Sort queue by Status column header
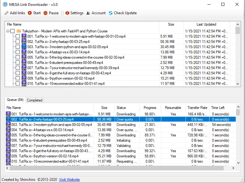The image size is (245, 183). coord(127,108)
